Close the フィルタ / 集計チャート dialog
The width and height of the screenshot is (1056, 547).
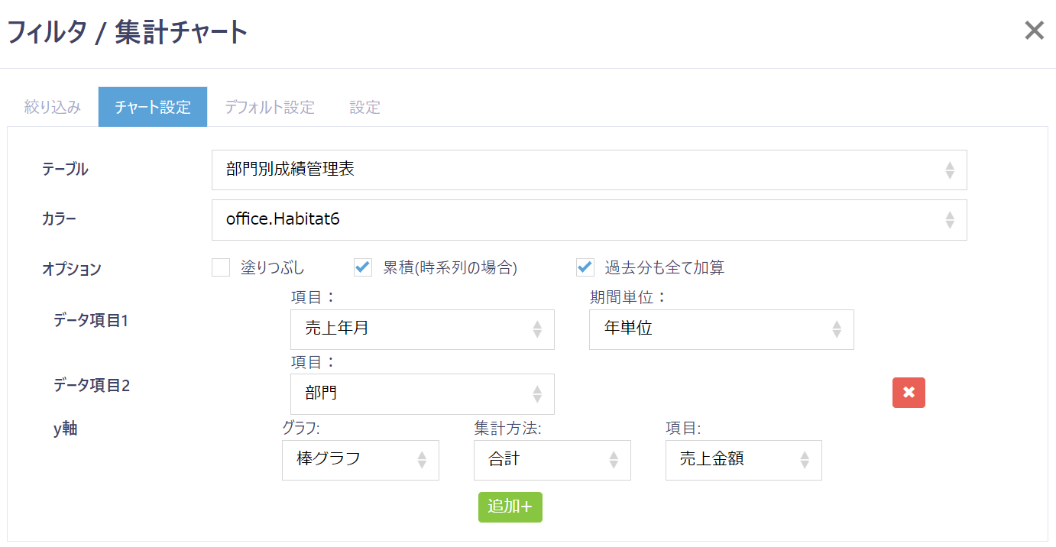(1034, 31)
